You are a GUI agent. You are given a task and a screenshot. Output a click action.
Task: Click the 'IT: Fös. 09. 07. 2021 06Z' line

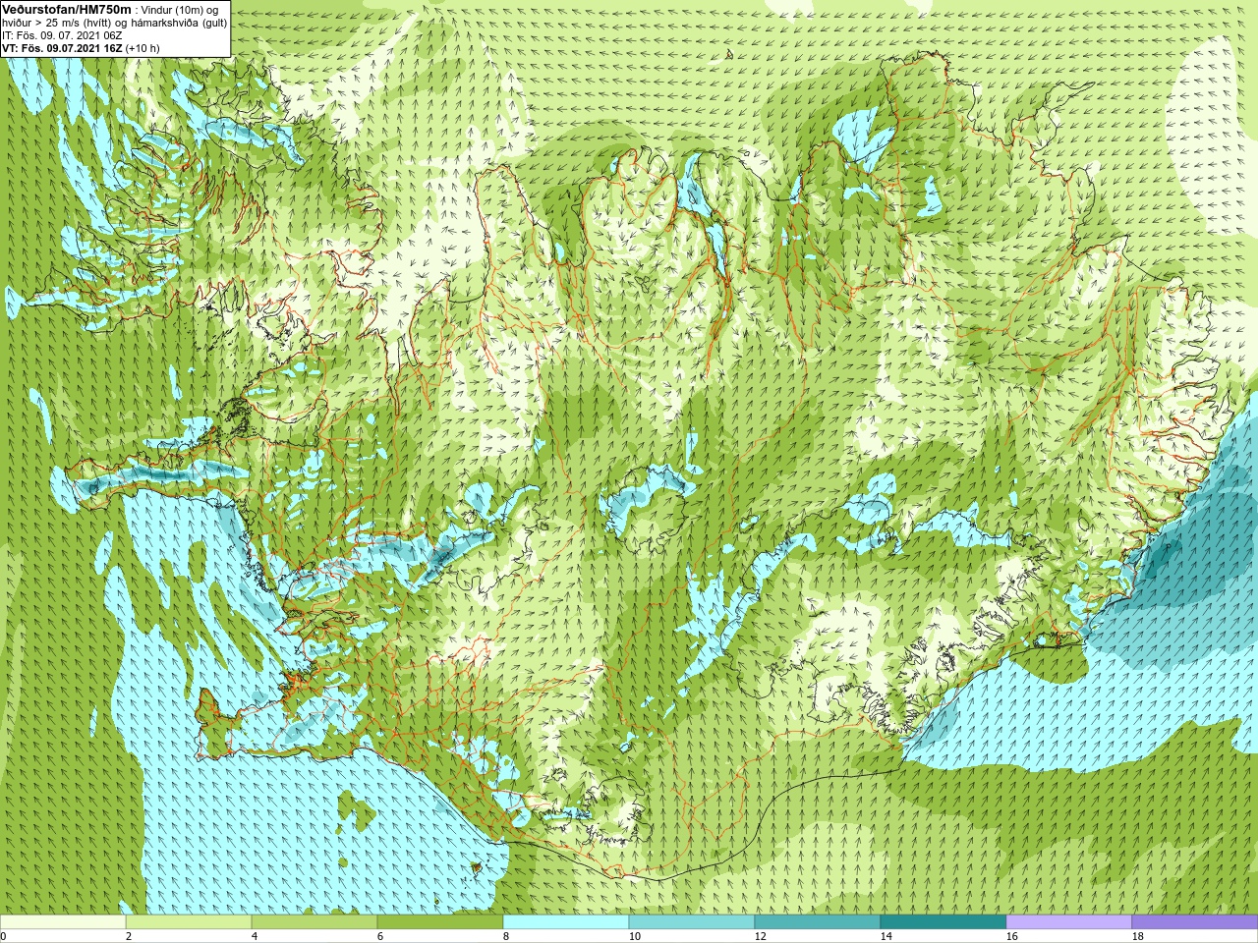click(x=62, y=35)
